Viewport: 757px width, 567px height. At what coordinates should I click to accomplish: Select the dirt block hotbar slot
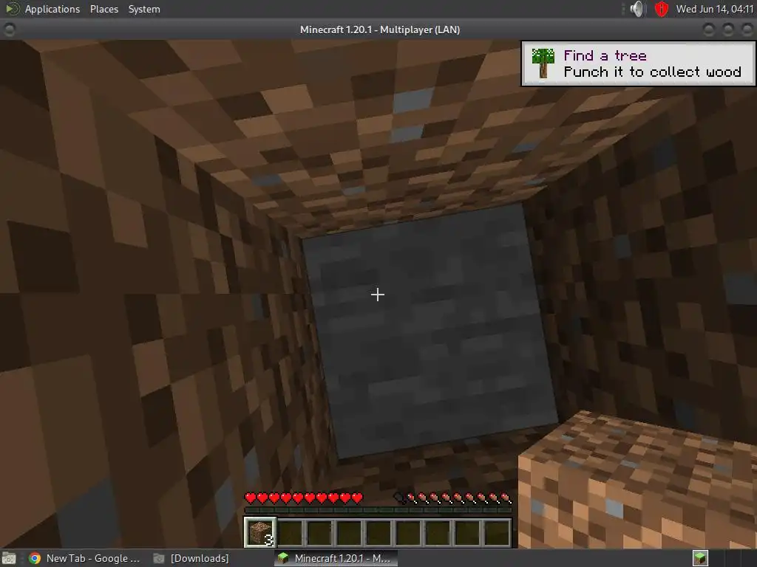point(260,532)
